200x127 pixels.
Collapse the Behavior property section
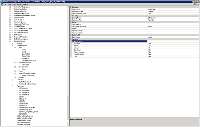pos(71,7)
